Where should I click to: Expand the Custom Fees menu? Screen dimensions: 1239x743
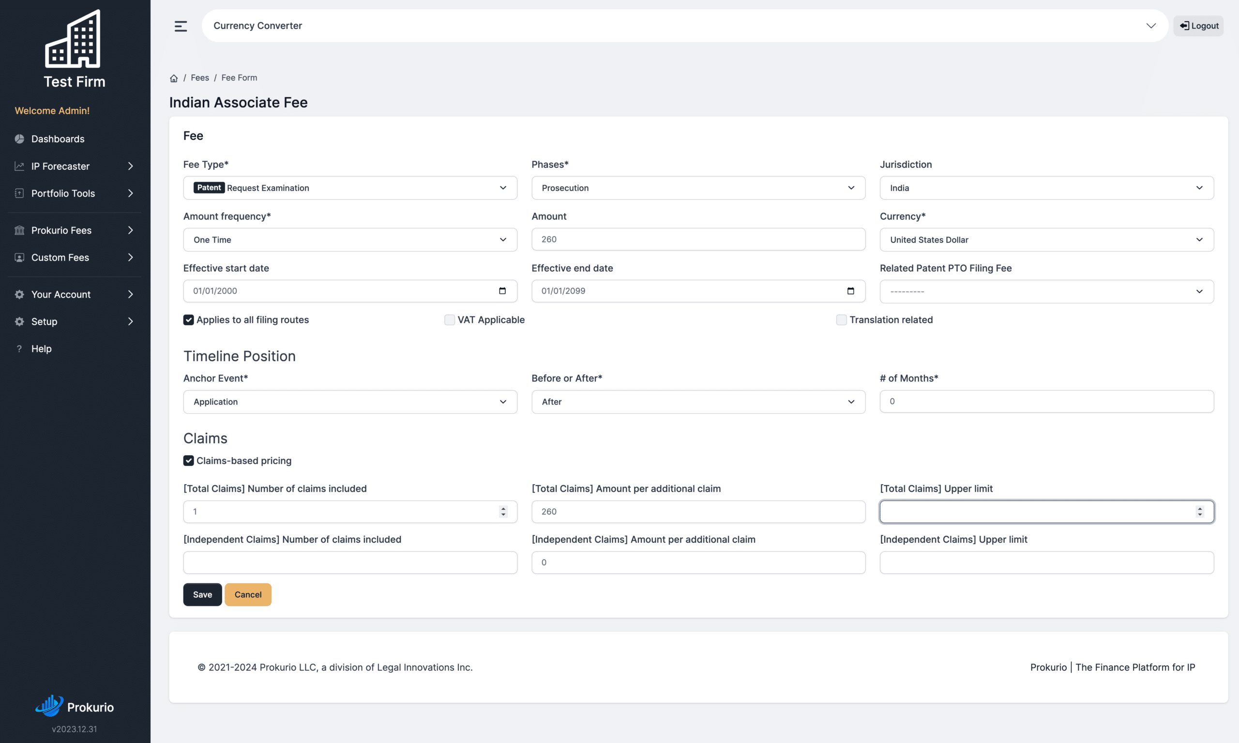click(130, 257)
